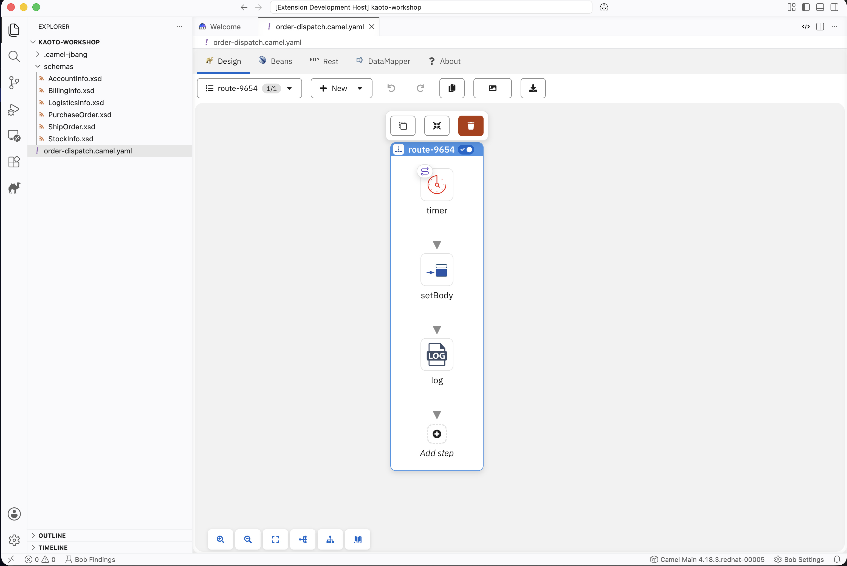Open Remote Explorer view
847x566 pixels.
pos(14,136)
